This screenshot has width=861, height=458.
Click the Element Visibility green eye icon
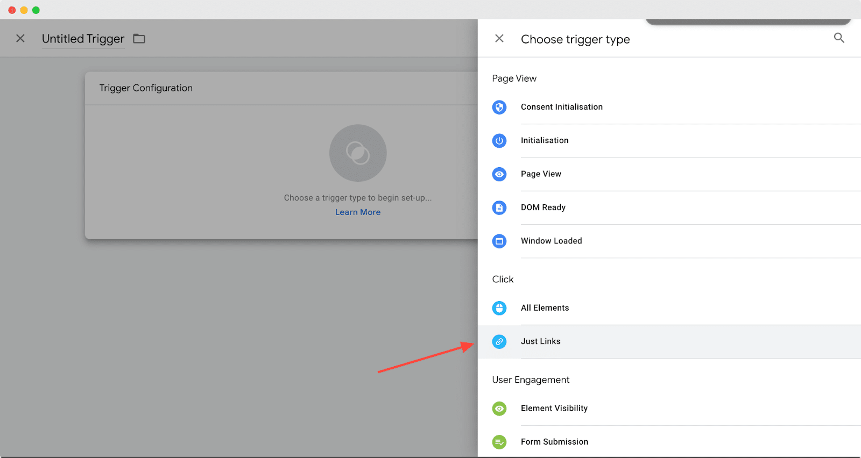(x=499, y=409)
